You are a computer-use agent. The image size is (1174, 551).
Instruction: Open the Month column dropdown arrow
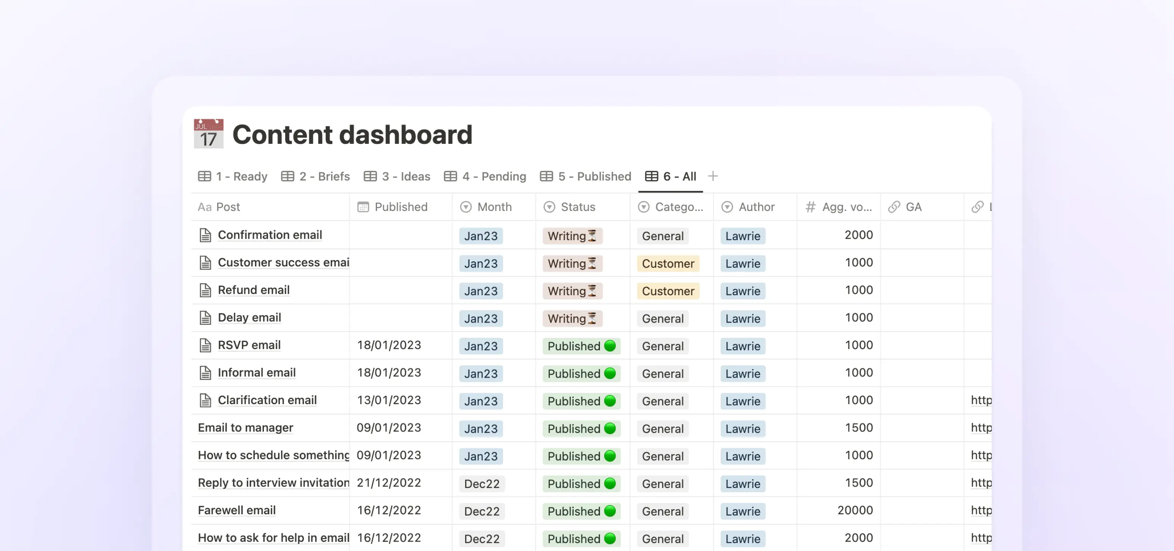pyautogui.click(x=465, y=207)
